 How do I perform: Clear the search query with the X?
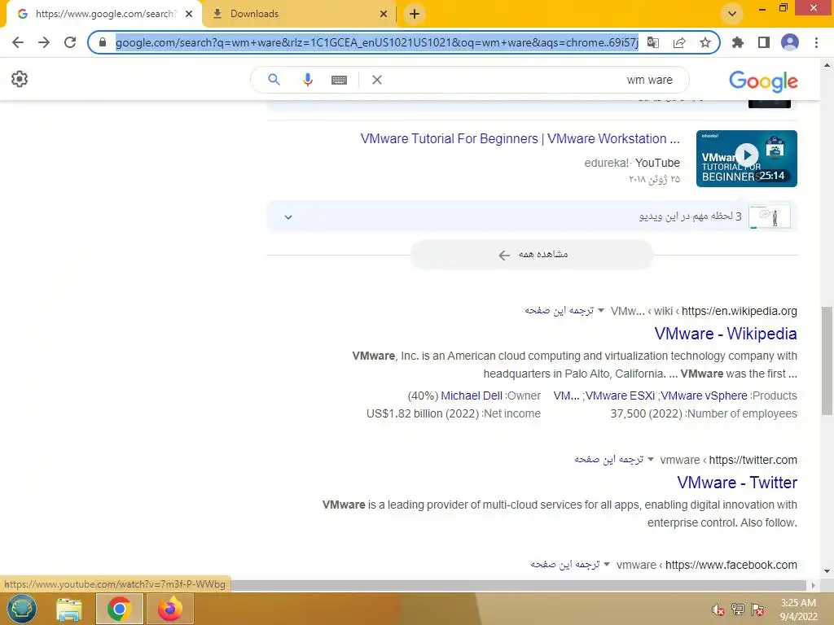click(377, 80)
